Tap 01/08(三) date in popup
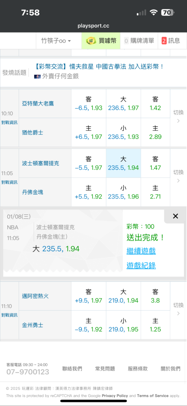The width and height of the screenshot is (187, 406). (x=19, y=217)
